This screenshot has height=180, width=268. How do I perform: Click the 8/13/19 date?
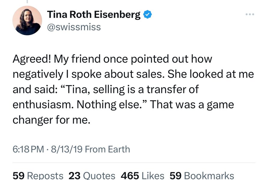[67, 149]
